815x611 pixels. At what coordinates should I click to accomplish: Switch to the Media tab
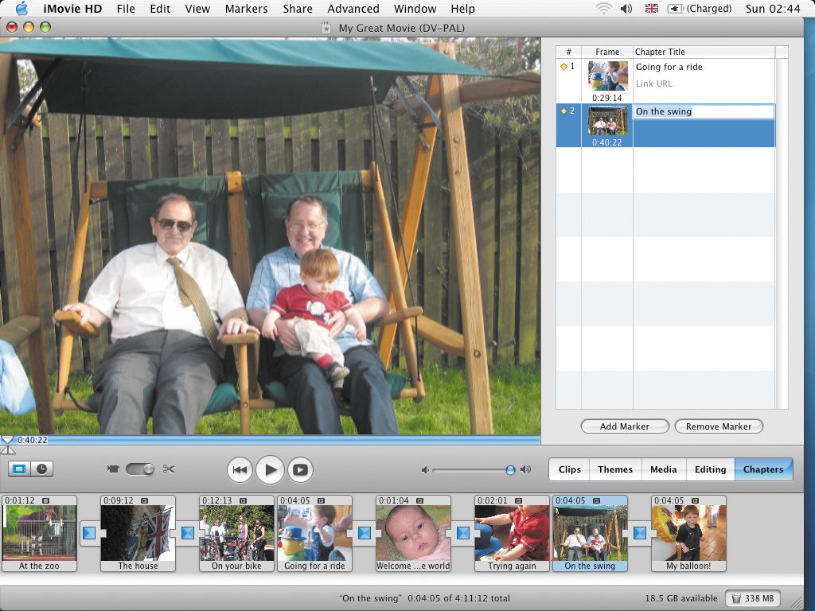tap(663, 469)
